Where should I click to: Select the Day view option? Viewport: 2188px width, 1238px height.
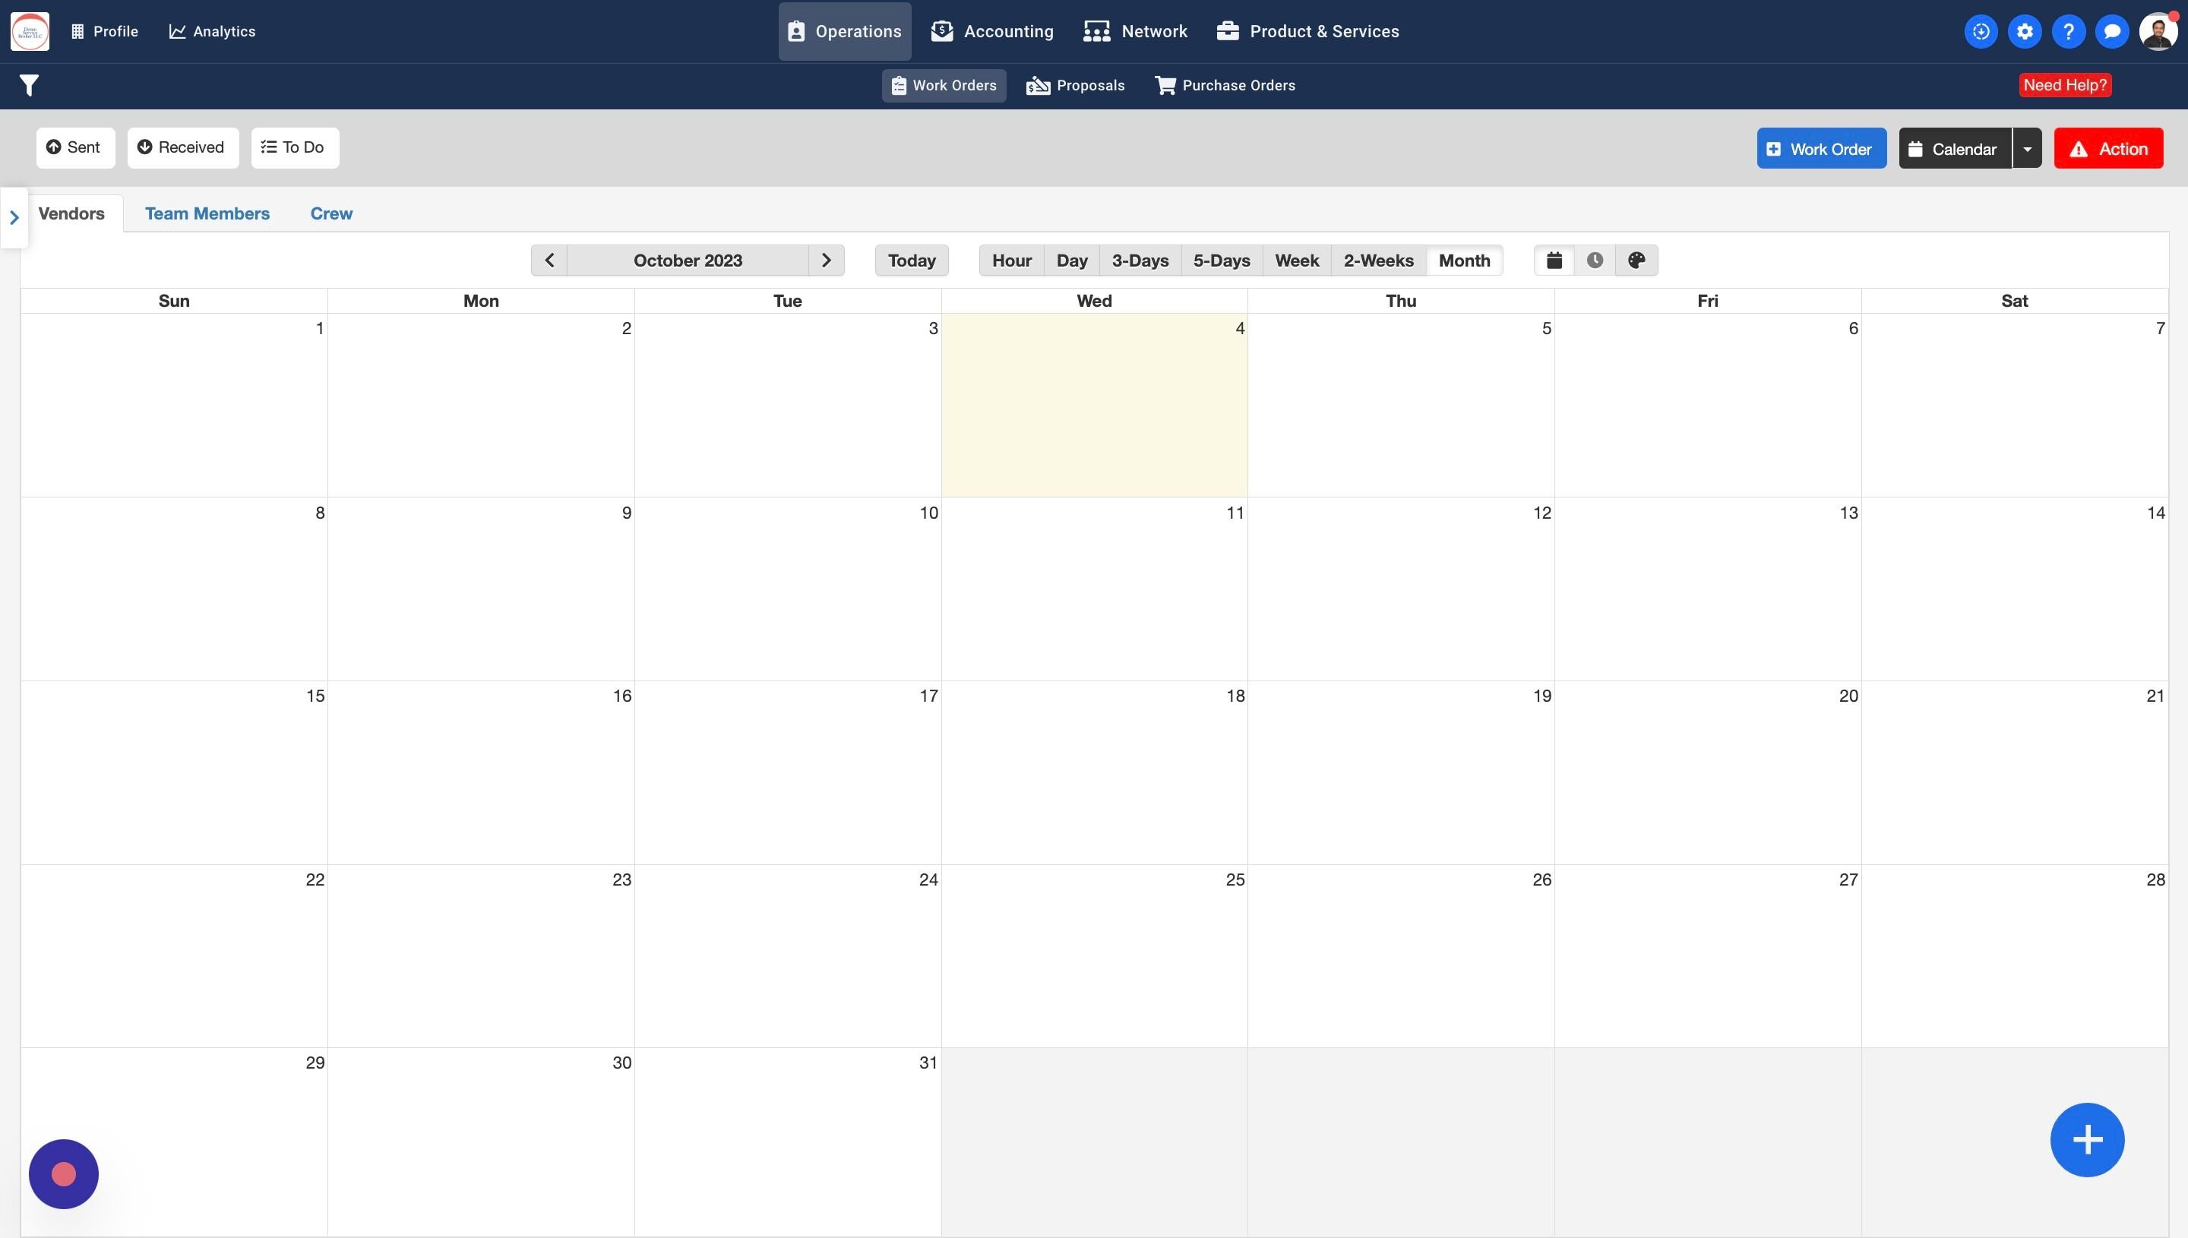pos(1071,261)
